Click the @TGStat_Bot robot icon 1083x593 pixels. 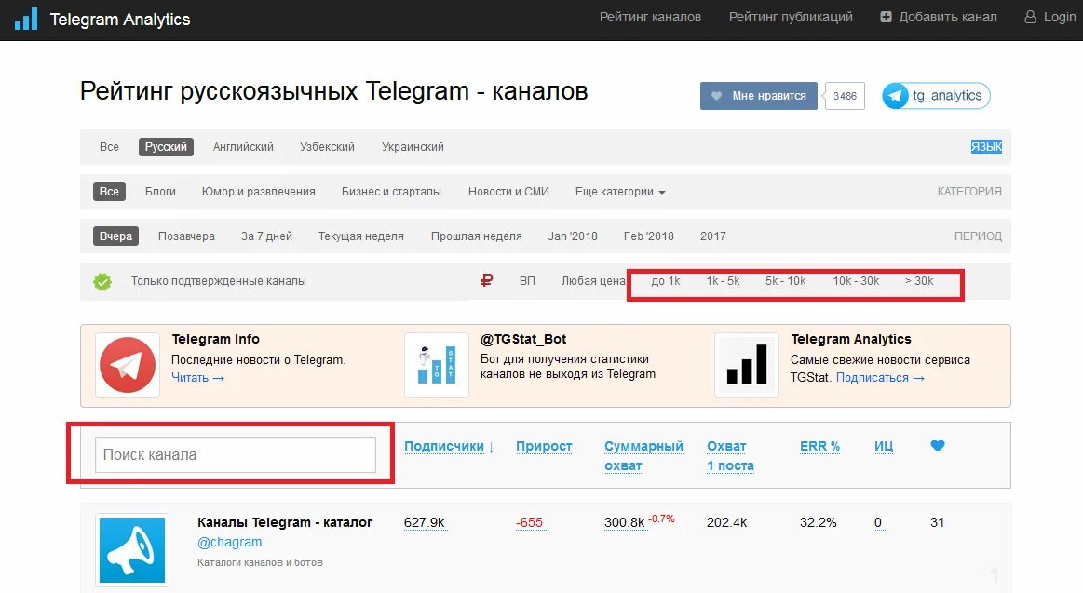(x=437, y=365)
